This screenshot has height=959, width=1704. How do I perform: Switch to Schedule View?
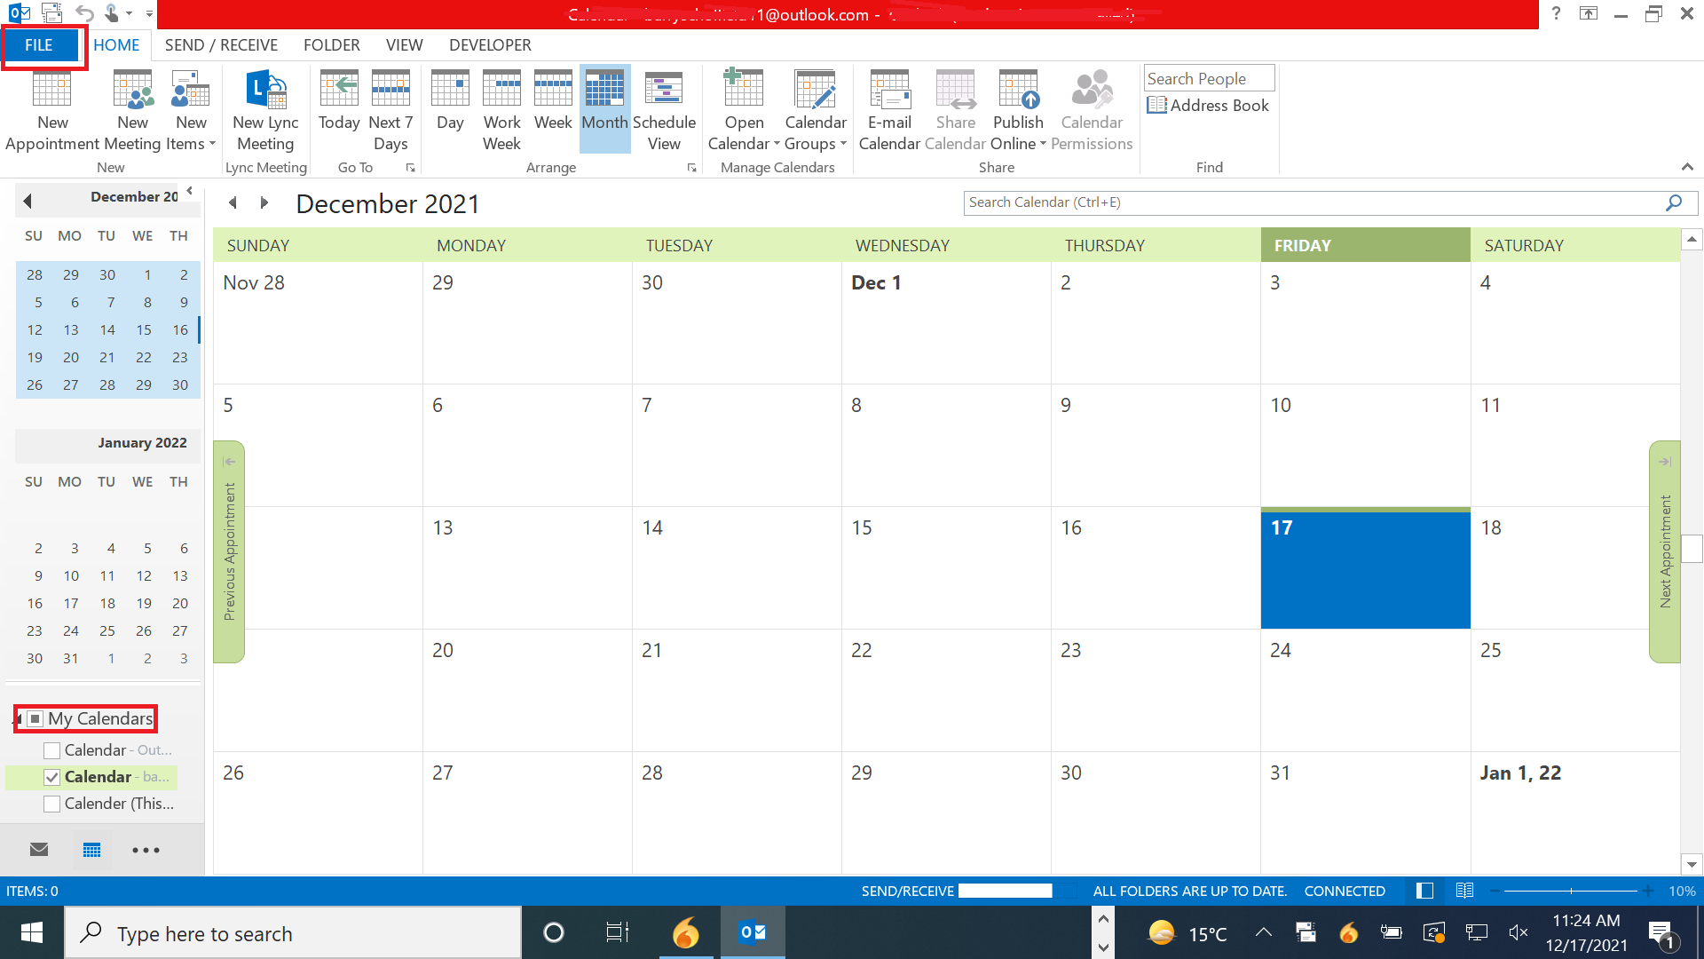pyautogui.click(x=664, y=111)
